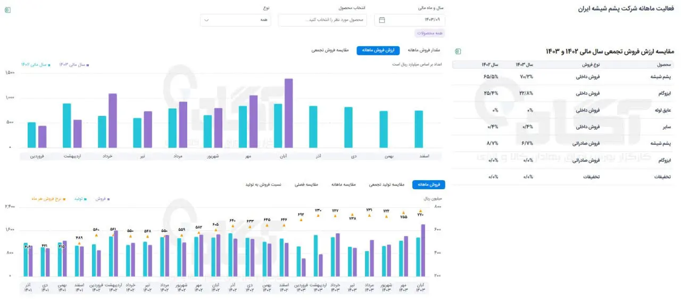Click the purple آبان ۱۴۰۳ bar in lower chart
Image resolution: width=681 pixels, height=302 pixels.
pos(423,250)
